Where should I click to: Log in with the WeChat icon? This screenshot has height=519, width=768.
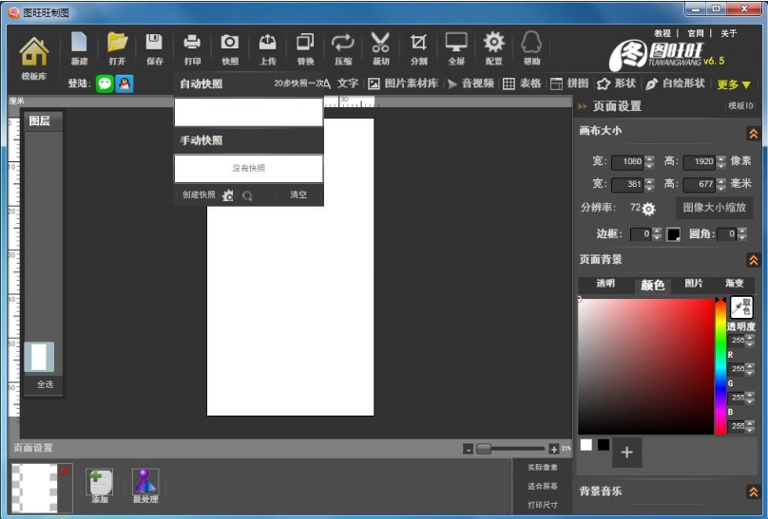point(105,83)
